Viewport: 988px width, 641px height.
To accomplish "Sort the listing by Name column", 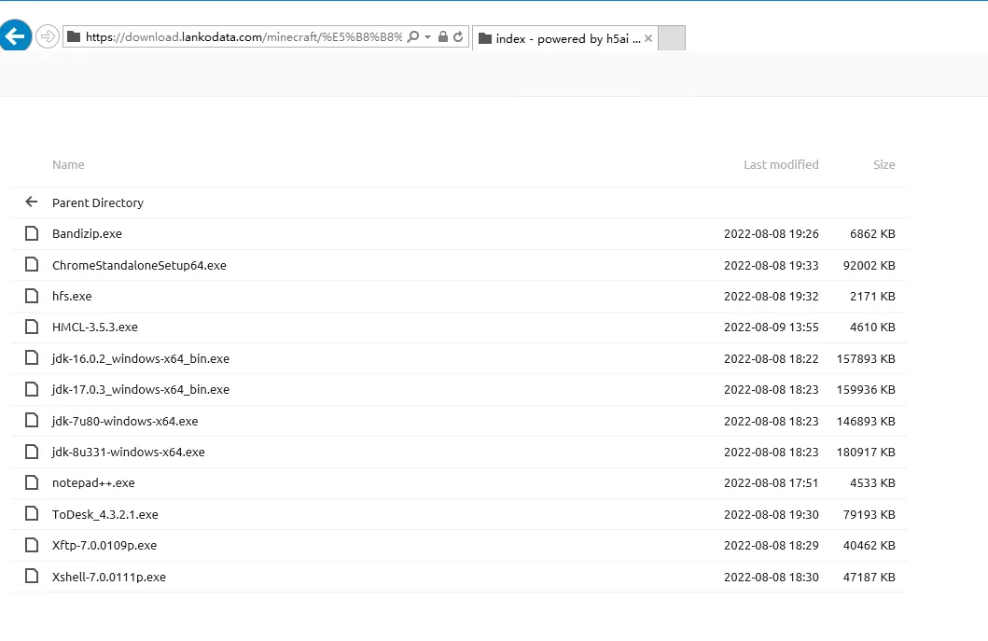I will click(x=68, y=164).
